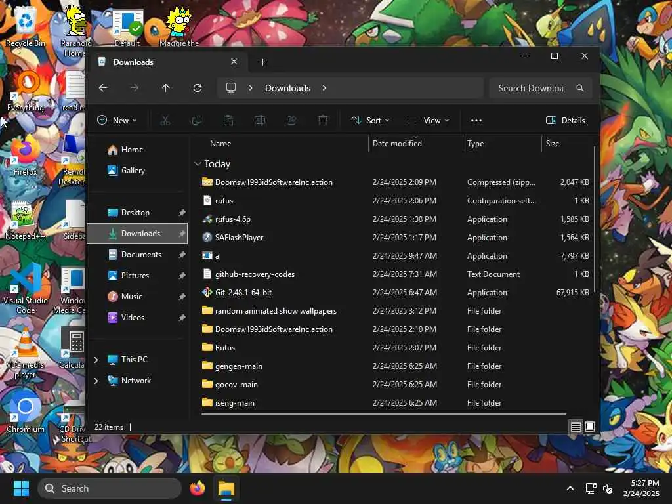
Task: Click the Delete trash can icon
Action: pos(323,121)
